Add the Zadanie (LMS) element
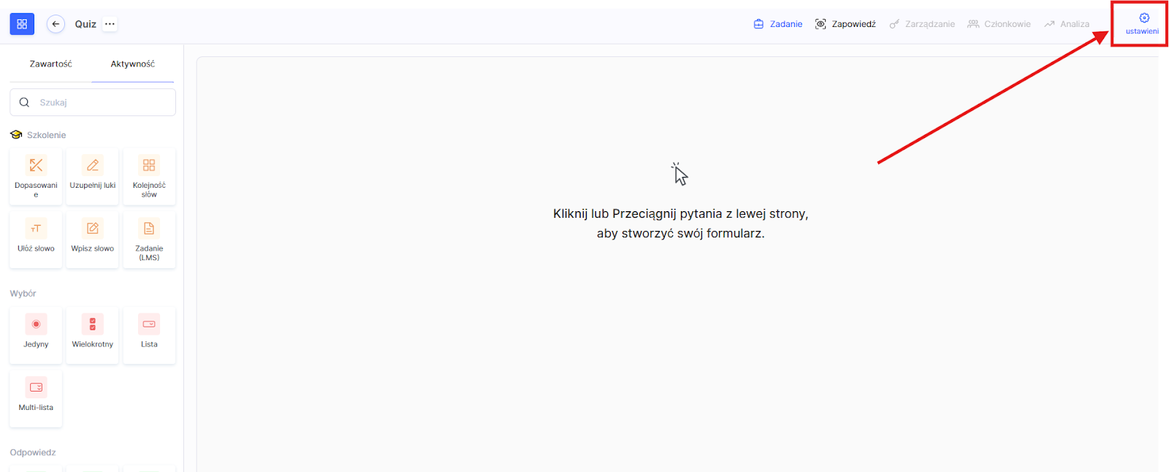The image size is (1169, 472). [x=149, y=239]
